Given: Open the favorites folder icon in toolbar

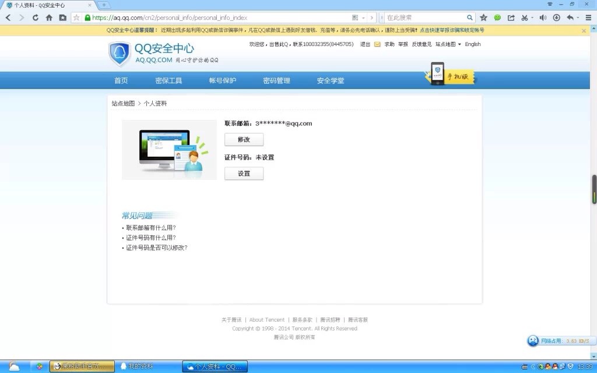Looking at the screenshot, I should 63,17.
